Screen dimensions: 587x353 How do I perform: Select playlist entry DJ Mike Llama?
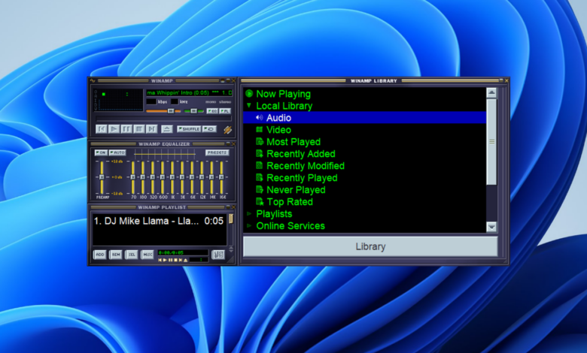[x=159, y=221]
